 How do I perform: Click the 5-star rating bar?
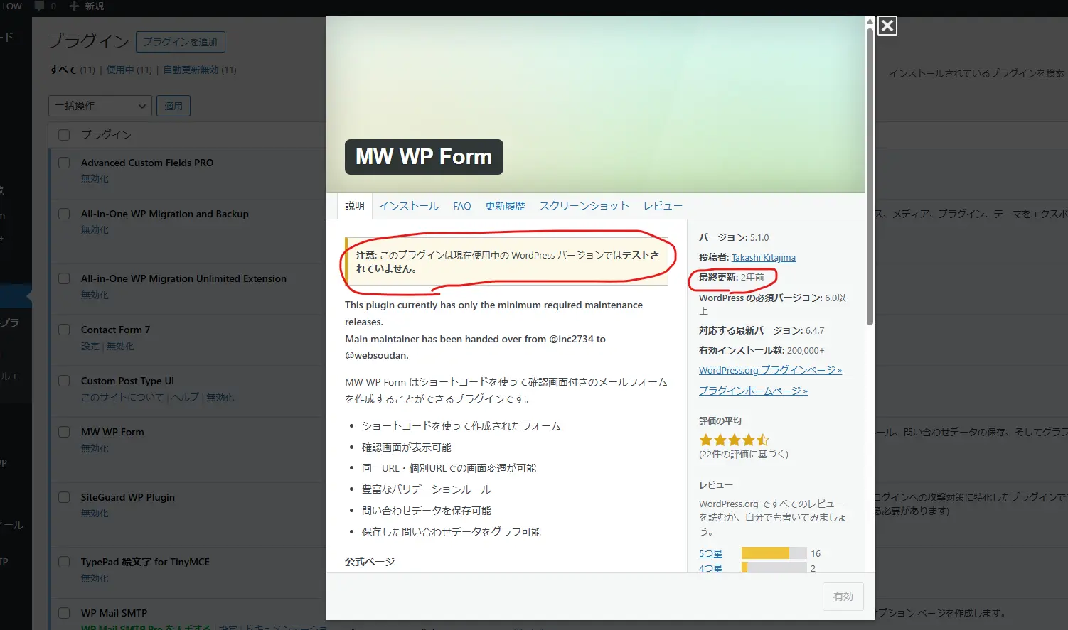[774, 553]
